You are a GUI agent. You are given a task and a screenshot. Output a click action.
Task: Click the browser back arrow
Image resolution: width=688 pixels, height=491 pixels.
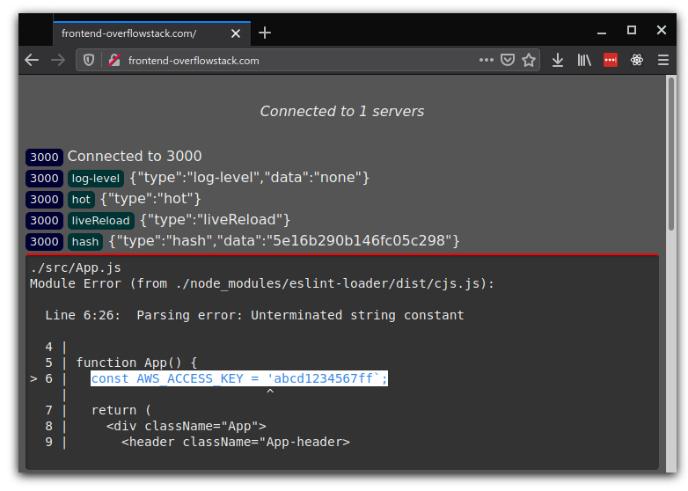tap(32, 61)
